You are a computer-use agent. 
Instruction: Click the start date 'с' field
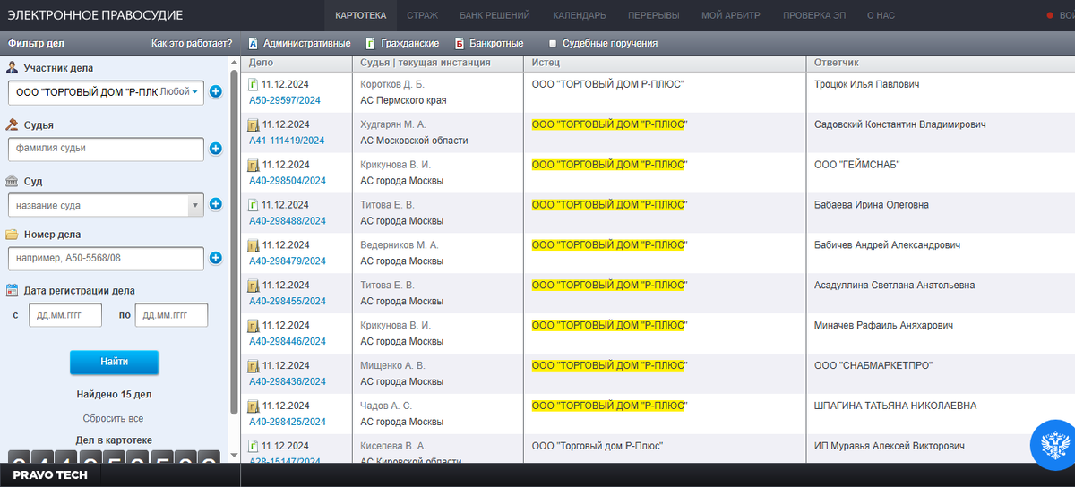click(65, 315)
